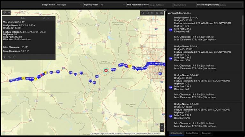Screen dimensions: 245x137
Task: Click 'Vertical Clearances' panel heading
Action: tap(179, 13)
